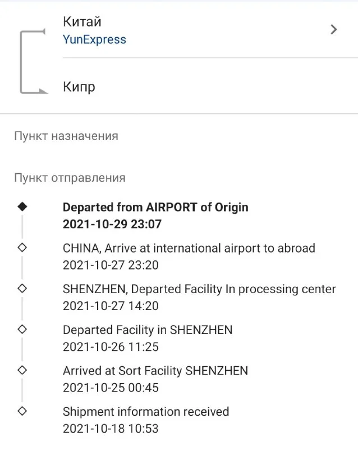Tap the SHENZHEN Departed Facility In processing center text
This screenshot has width=358, height=450.
(x=199, y=289)
